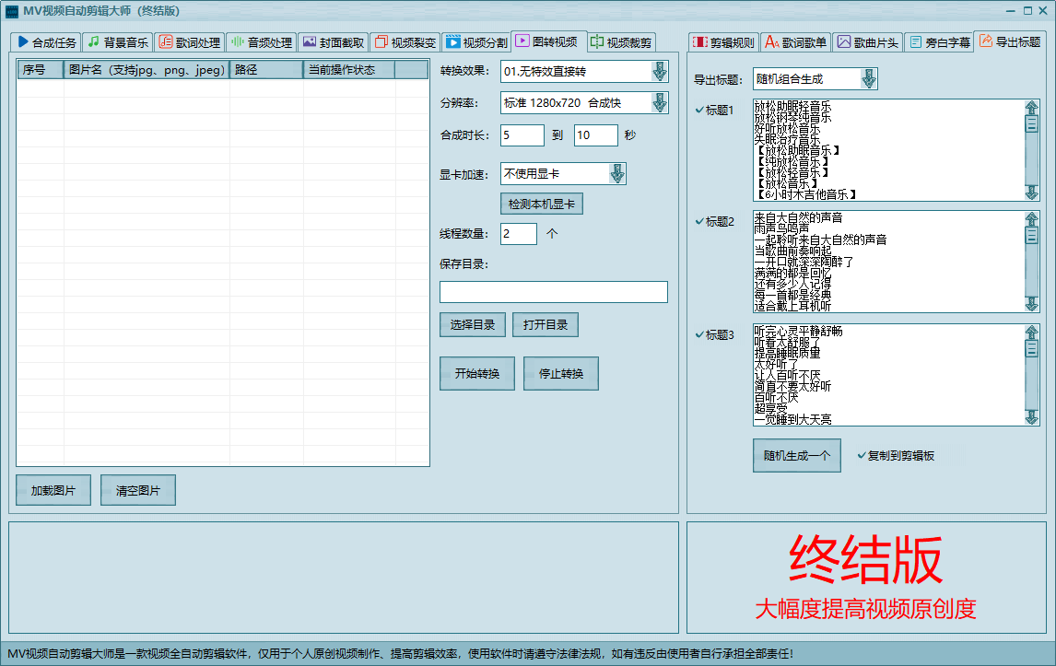1056x666 pixels.
Task: Click the 选择目录 button
Action: [473, 324]
